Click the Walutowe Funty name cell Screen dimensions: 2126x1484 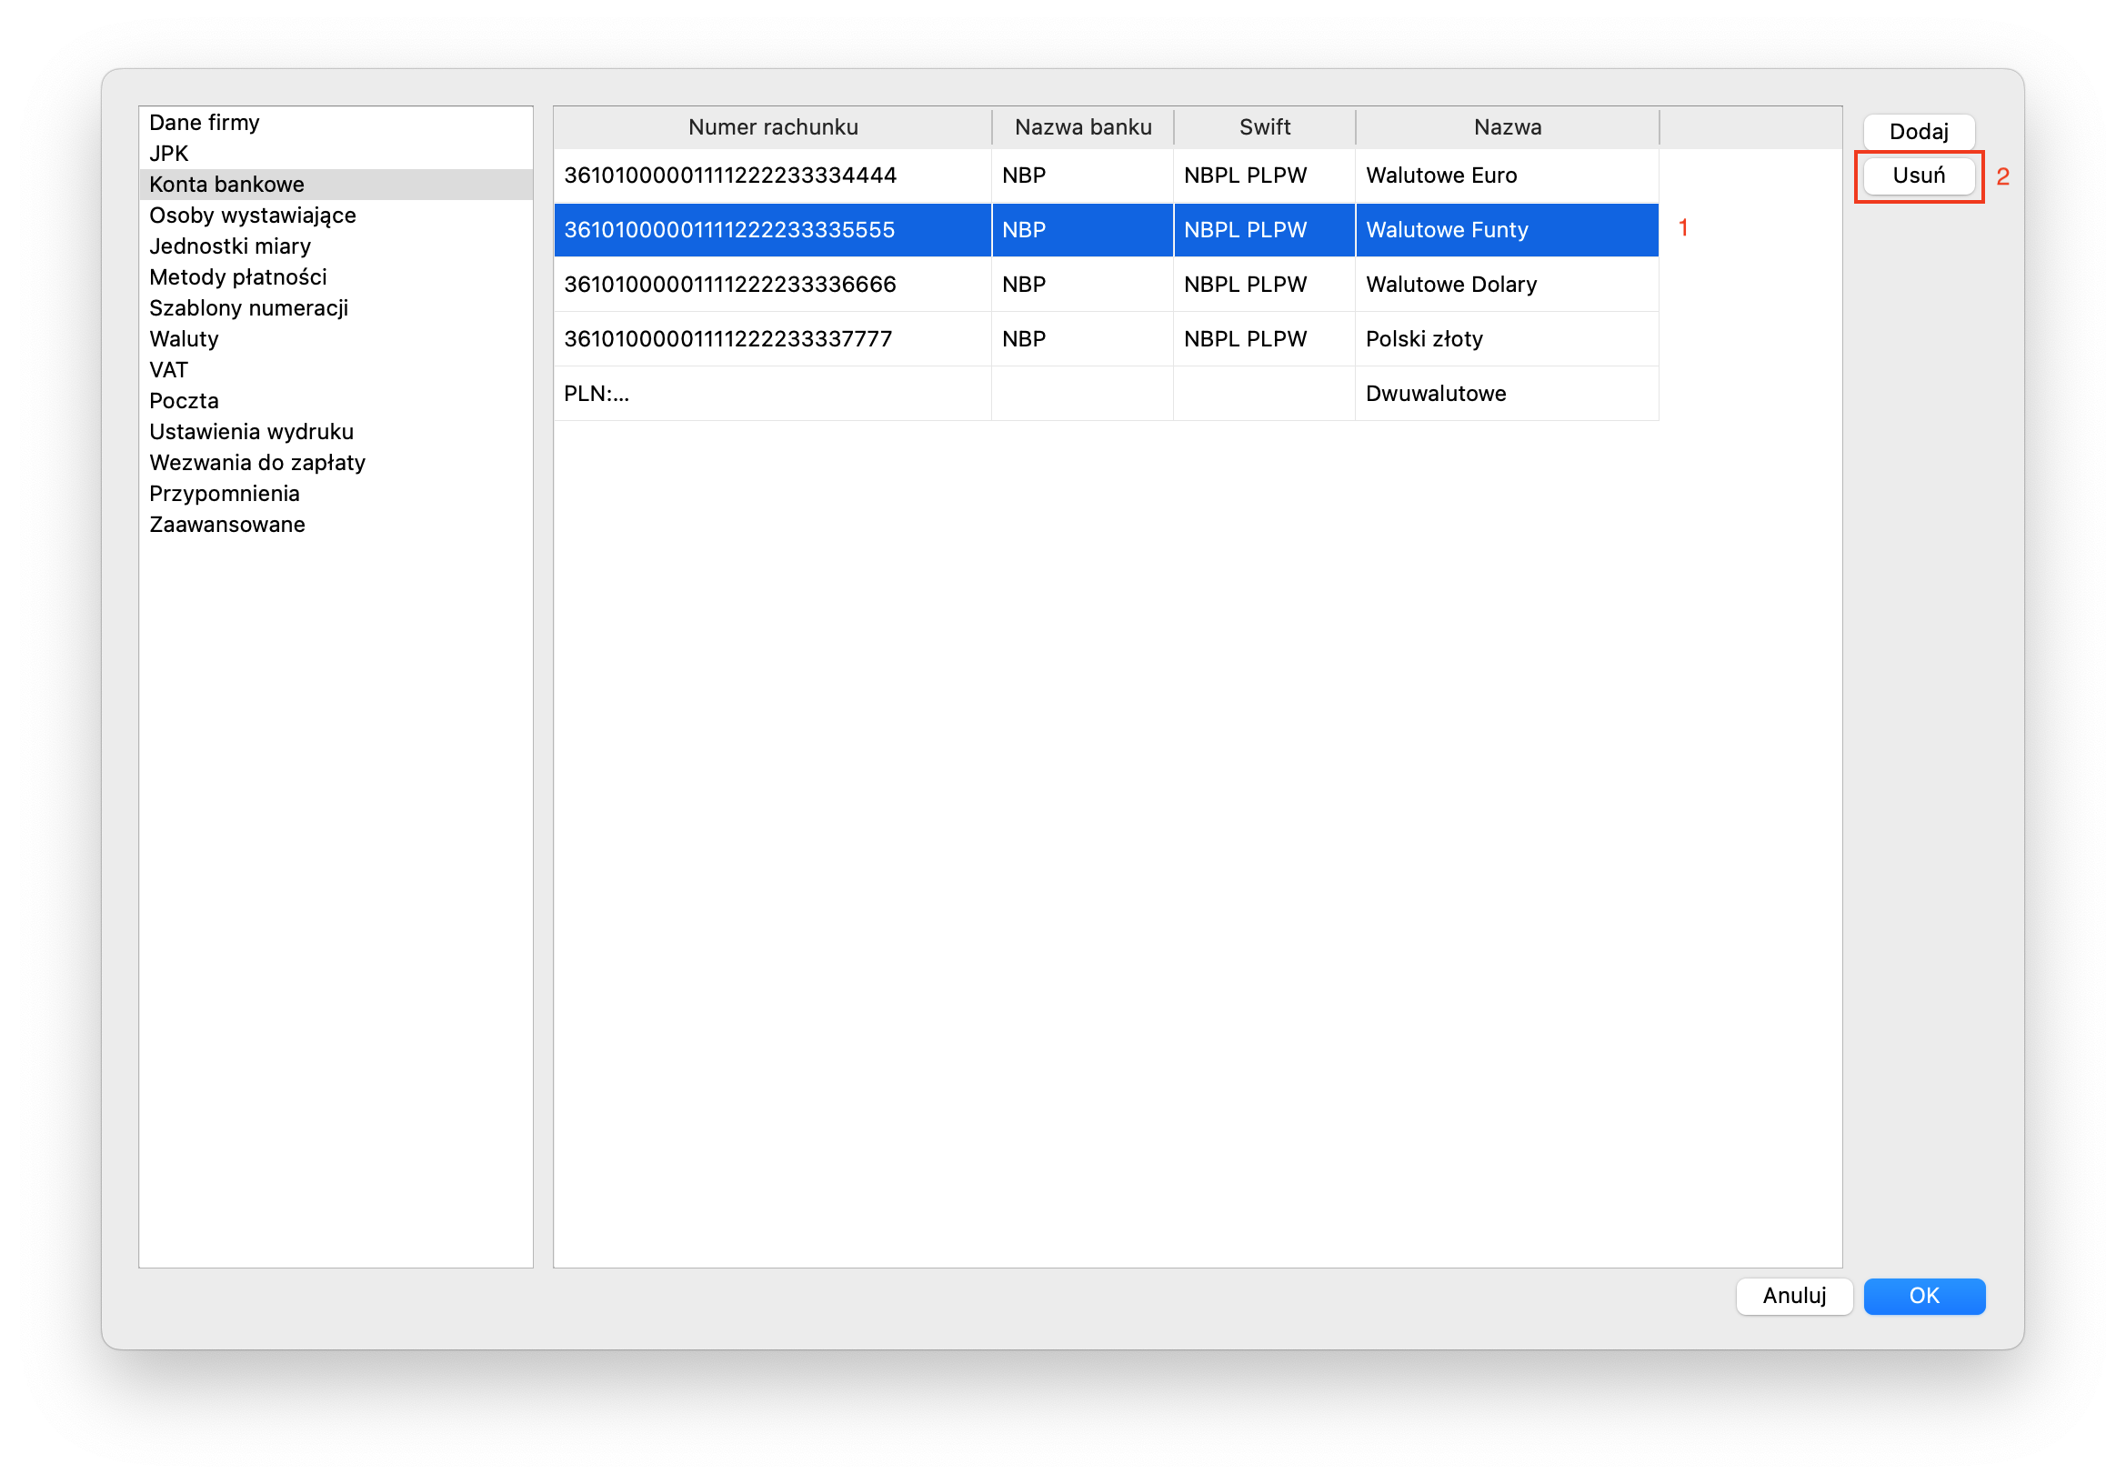pos(1507,229)
